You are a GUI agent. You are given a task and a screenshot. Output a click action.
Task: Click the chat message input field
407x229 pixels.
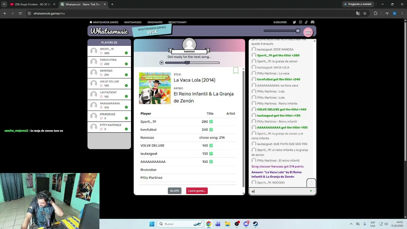tap(282, 191)
